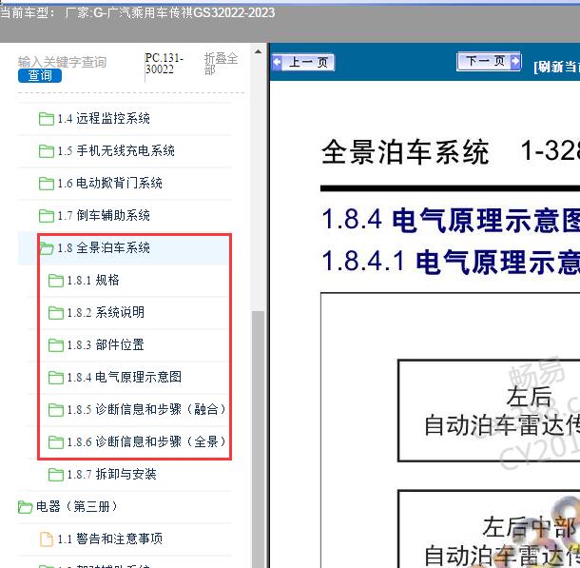Click the sidebar scrollbar thumb
The width and height of the screenshot is (580, 568).
(x=259, y=439)
